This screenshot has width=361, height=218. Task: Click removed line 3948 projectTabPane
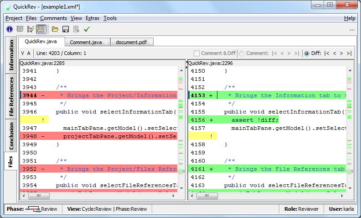98,136
